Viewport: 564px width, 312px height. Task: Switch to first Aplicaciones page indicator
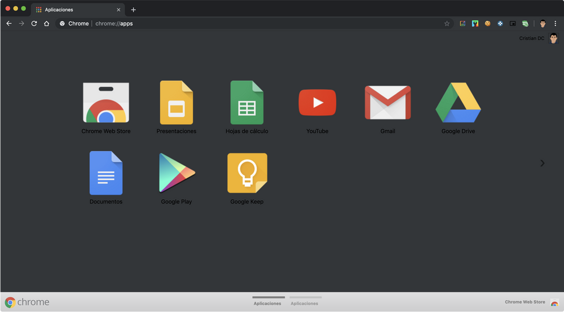[268, 302]
